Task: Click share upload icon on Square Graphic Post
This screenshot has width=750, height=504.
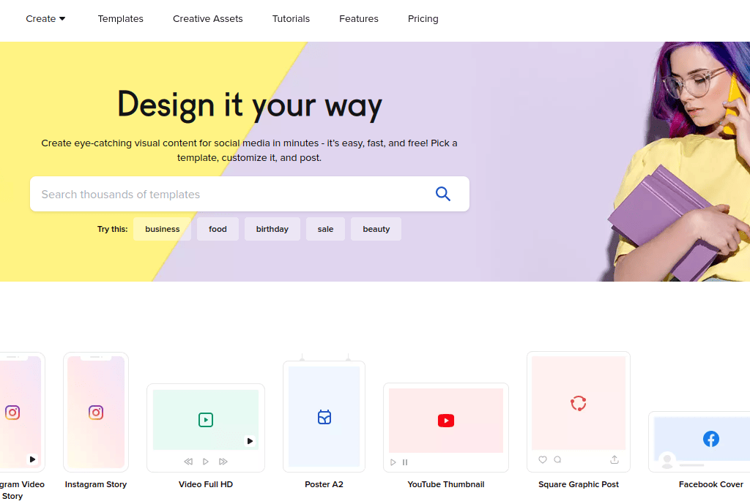Action: click(x=615, y=459)
